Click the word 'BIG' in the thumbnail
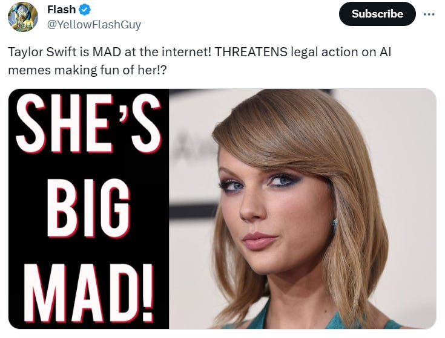The image size is (445, 338). click(x=88, y=209)
